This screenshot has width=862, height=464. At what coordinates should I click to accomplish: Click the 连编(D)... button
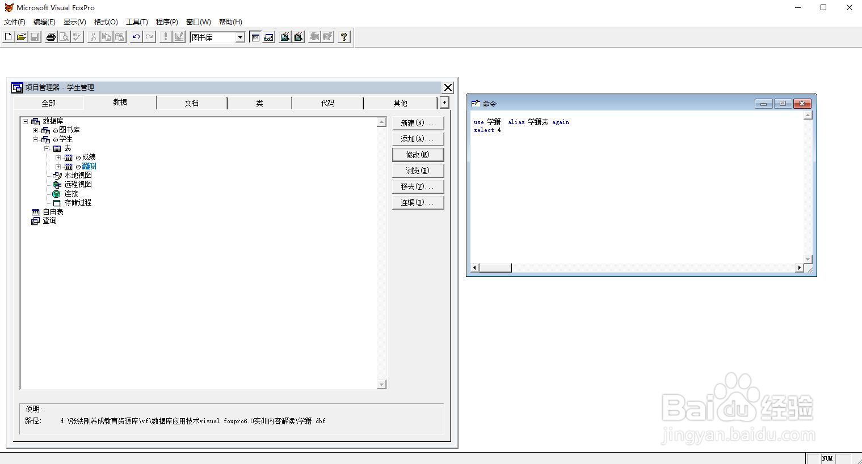(418, 202)
